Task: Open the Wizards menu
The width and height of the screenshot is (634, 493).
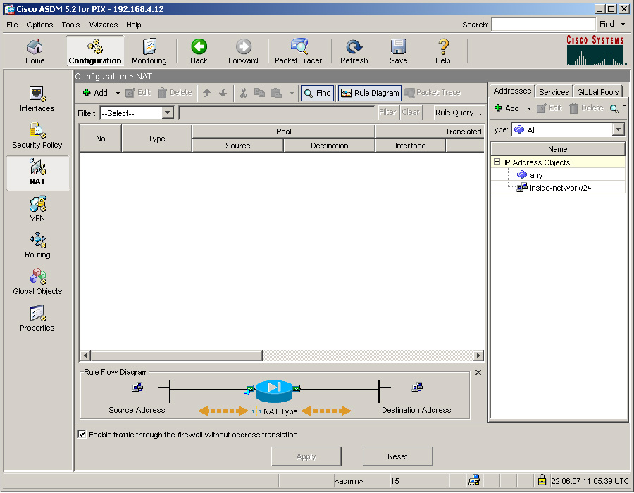Action: pyautogui.click(x=103, y=25)
